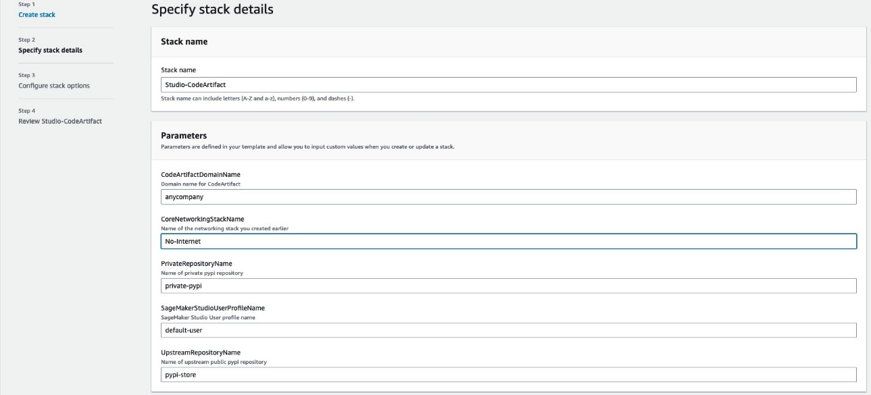
Task: Click the Specify stack details page heading
Action: (212, 9)
